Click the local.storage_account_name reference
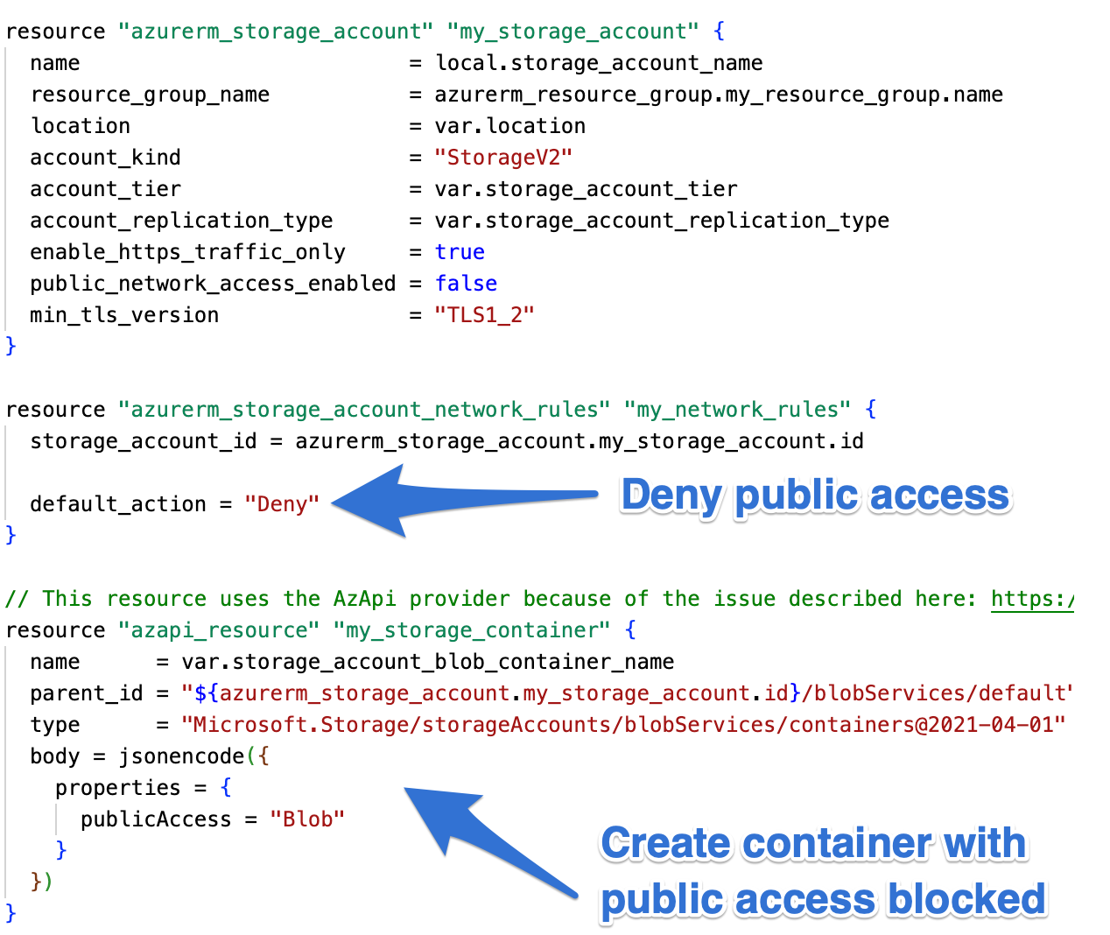This screenshot has width=1110, height=935. 599,63
